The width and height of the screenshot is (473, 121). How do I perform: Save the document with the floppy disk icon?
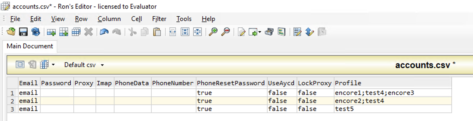click(x=23, y=32)
